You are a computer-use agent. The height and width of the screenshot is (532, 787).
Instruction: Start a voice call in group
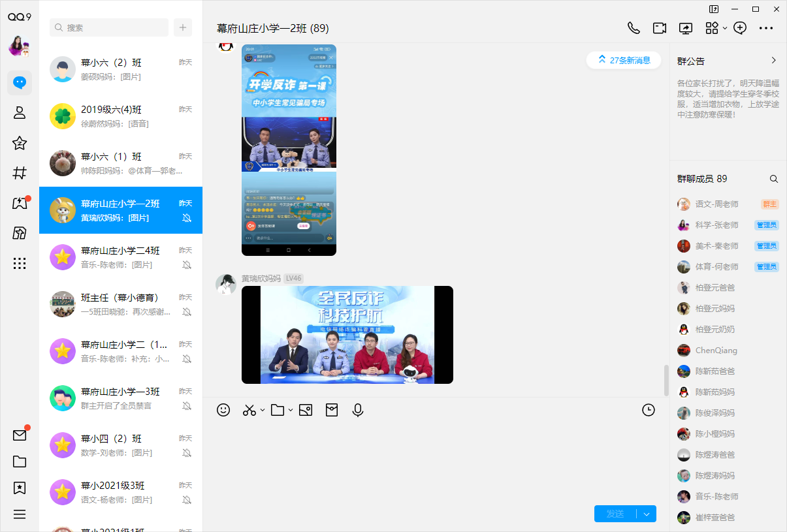click(634, 28)
